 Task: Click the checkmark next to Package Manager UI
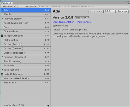tap(2, 57)
